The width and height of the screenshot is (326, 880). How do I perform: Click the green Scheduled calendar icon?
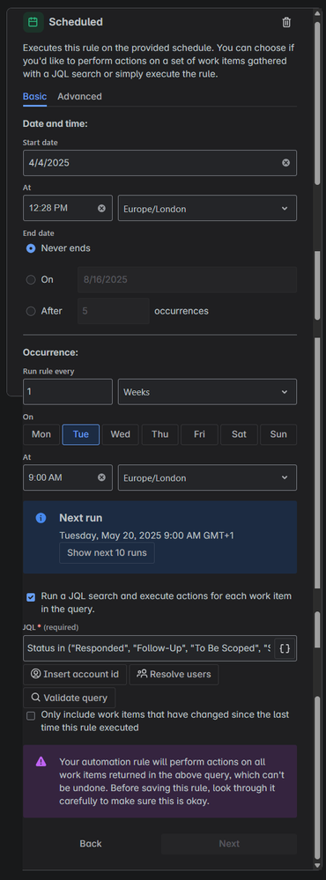point(33,22)
